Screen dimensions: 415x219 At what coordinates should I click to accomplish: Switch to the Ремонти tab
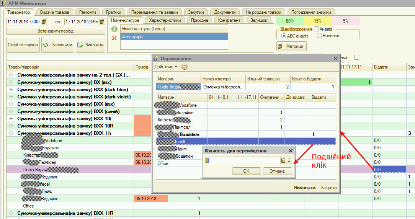(x=88, y=12)
